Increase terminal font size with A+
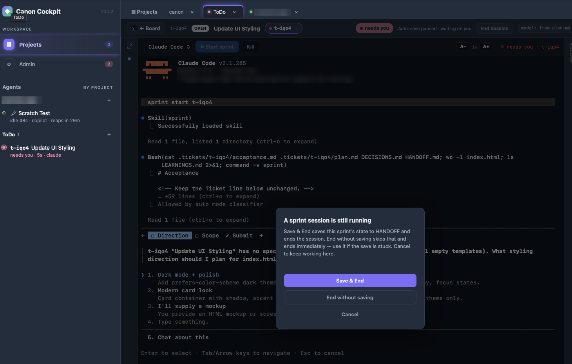Image resolution: width=572 pixels, height=364 pixels. pos(486,47)
